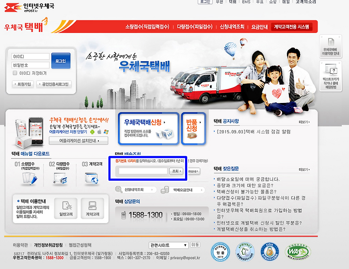Click 조회 button for tracking number
The width and height of the screenshot is (349, 269).
pos(176,171)
